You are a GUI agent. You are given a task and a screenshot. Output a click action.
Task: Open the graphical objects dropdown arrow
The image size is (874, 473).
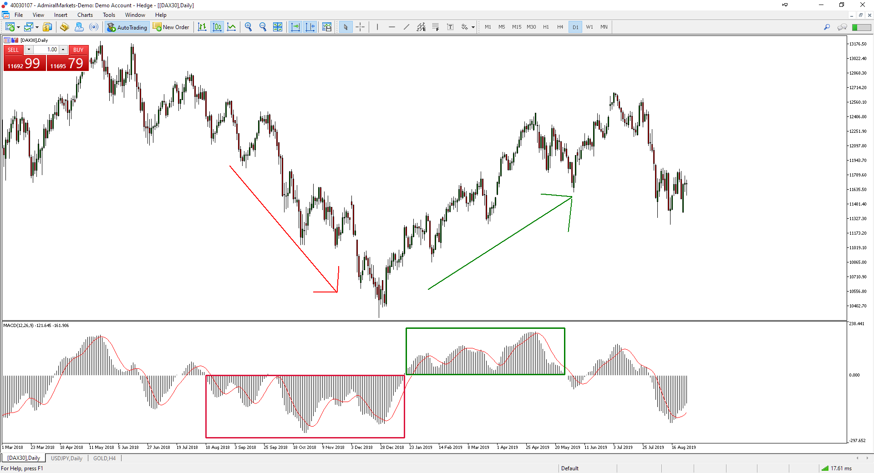click(473, 27)
